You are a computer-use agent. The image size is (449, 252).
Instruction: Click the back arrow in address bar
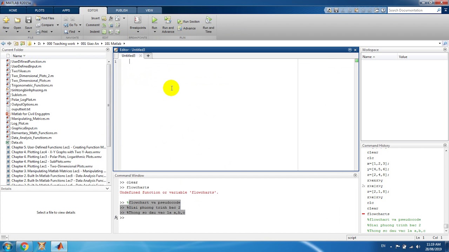pyautogui.click(x=3, y=43)
